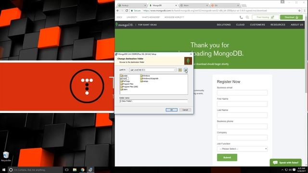This screenshot has width=308, height=173.
Task: Select the first folder in the list
Action: point(124,75)
